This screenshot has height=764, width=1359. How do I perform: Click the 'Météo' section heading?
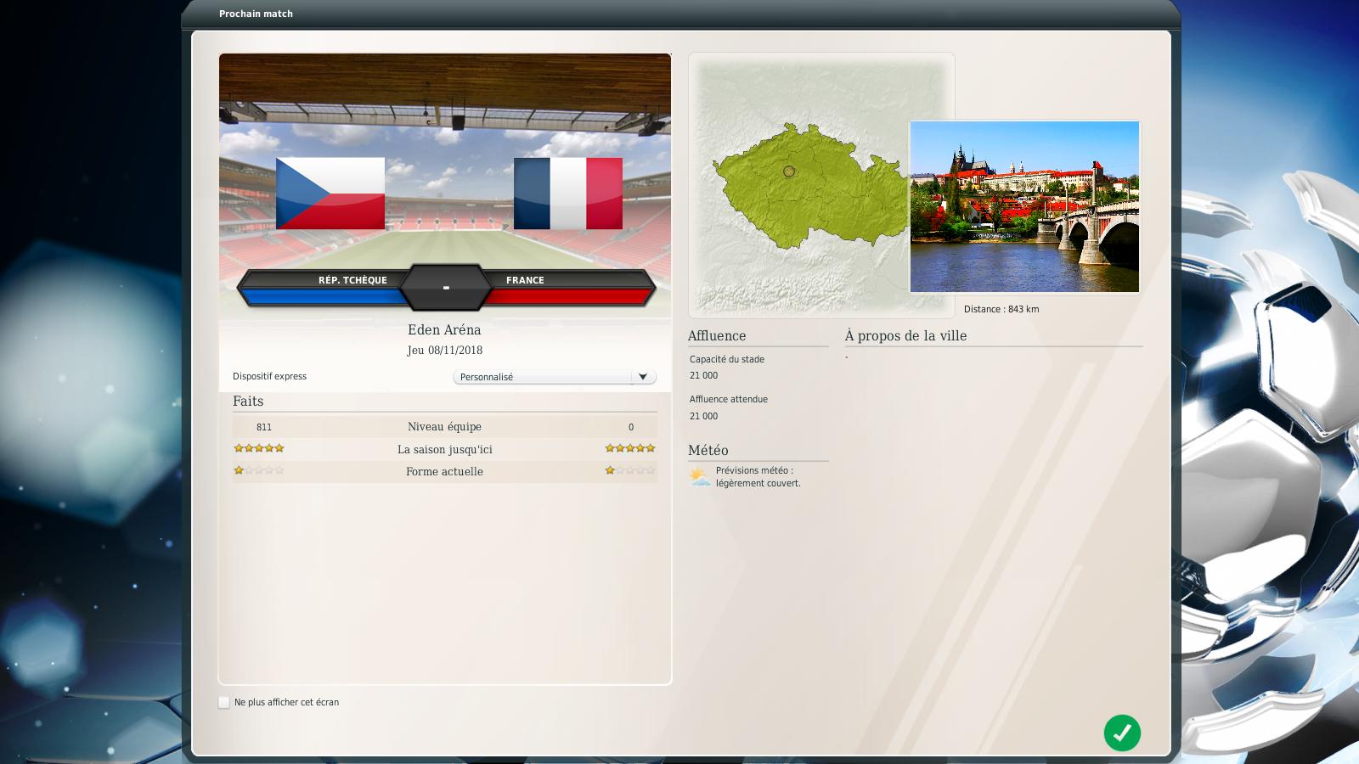click(x=708, y=450)
